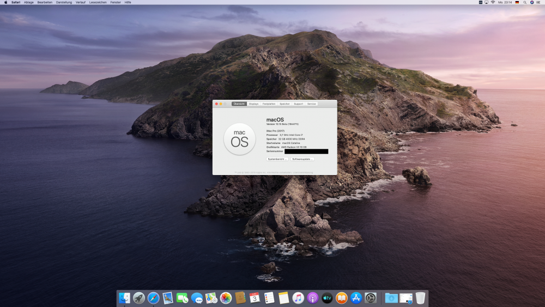
Task: Switch to the Festplatten tab
Action: (x=269, y=104)
